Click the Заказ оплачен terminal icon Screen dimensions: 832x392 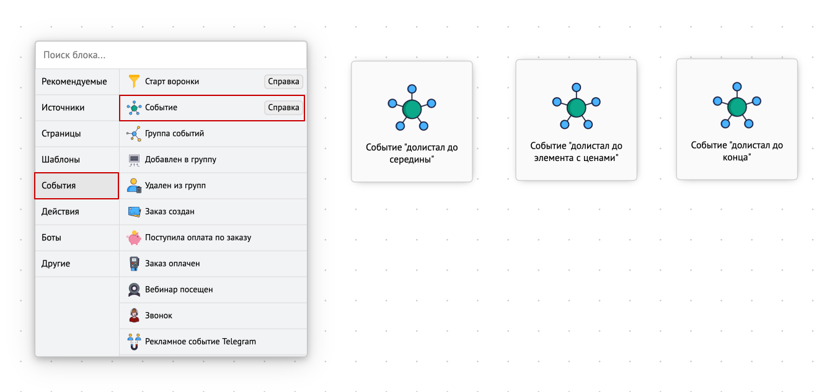click(134, 264)
